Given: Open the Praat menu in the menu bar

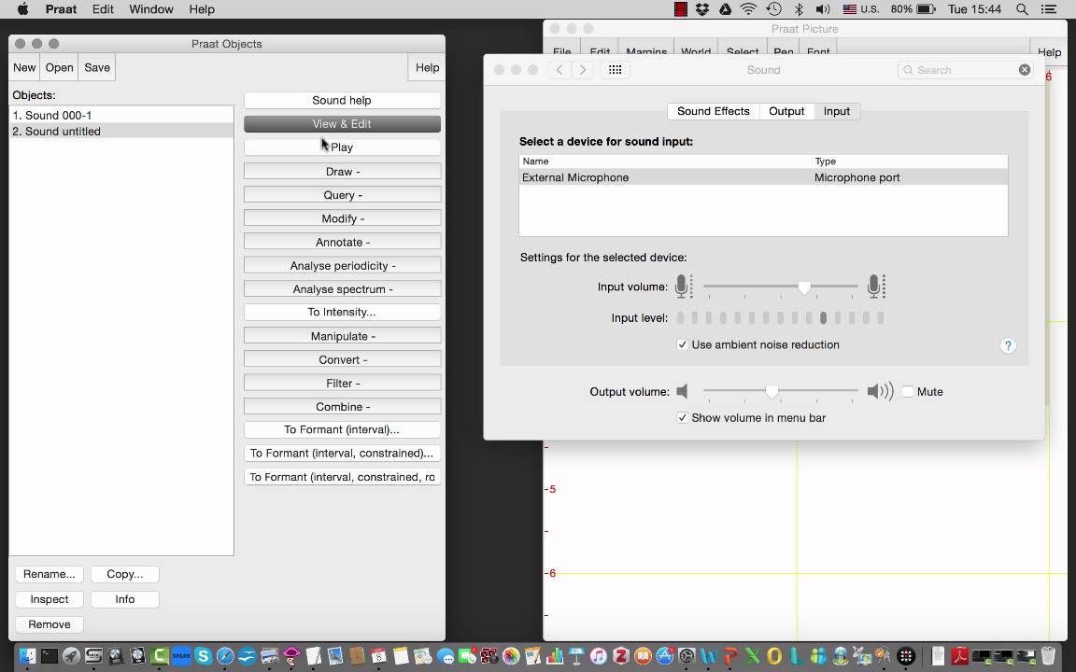Looking at the screenshot, I should pyautogui.click(x=61, y=9).
